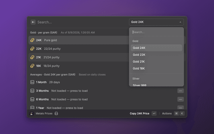The width and height of the screenshot is (214, 134).
Task: Choose Gold 21K in the dropdown list
Action: tap(156, 62)
